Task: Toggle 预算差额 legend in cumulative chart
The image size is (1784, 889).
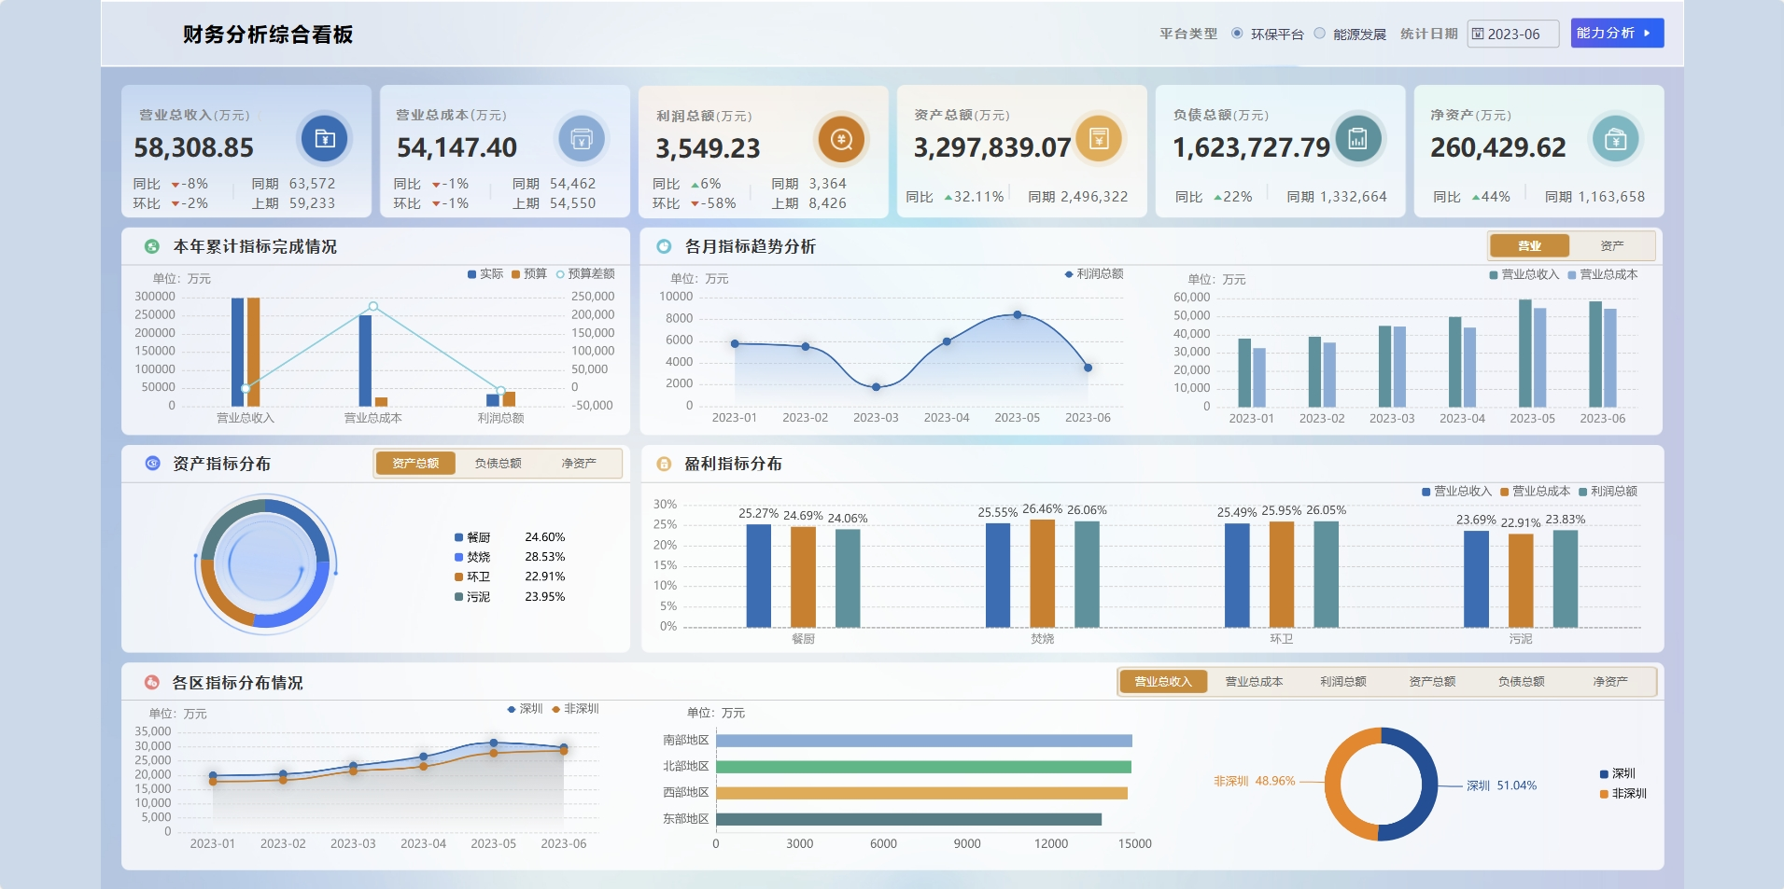Action: pos(585,273)
